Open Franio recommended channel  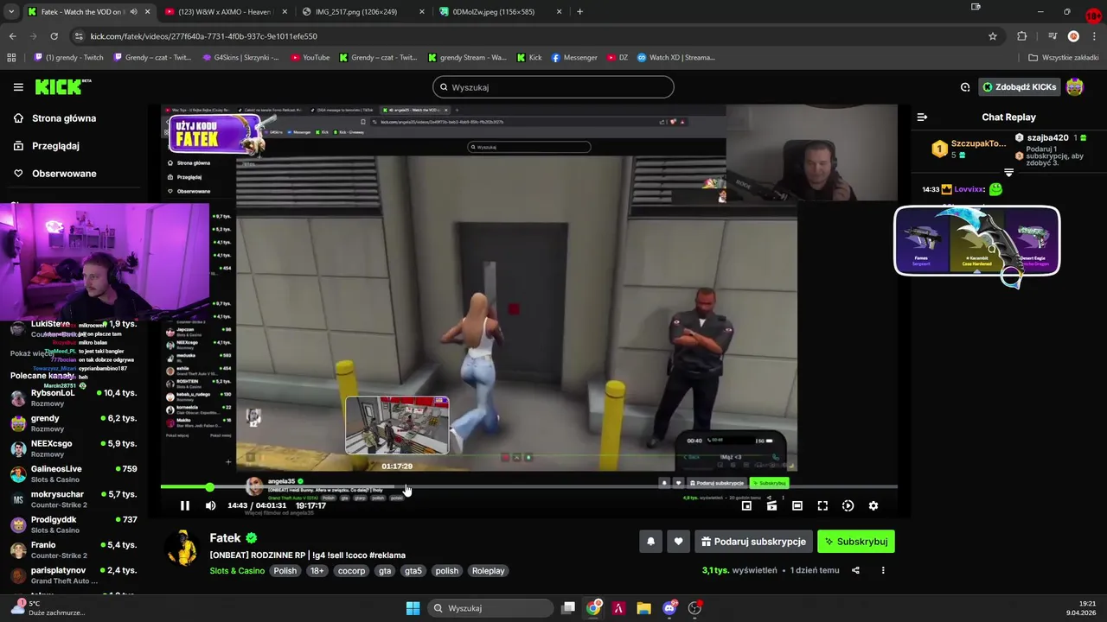[74, 549]
